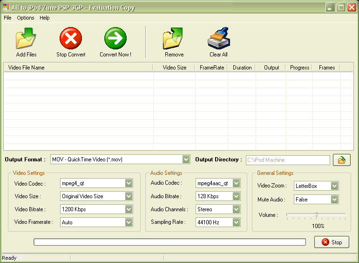Browse for output directory folder icon
Screen dimensions: 359x263
pos(341,160)
